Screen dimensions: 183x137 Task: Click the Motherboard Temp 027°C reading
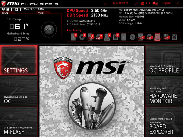tap(21, 39)
